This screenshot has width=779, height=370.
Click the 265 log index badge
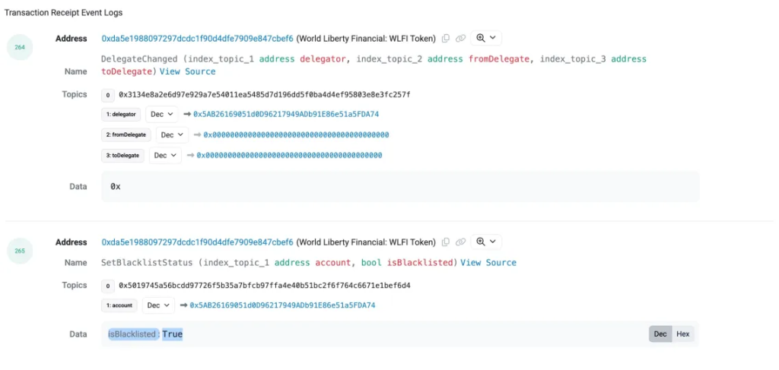click(x=20, y=251)
